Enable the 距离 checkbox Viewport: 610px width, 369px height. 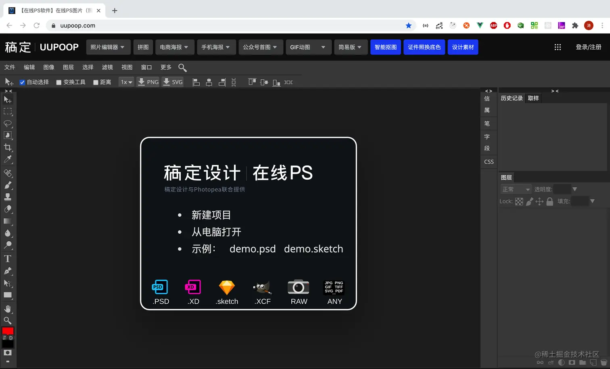click(x=96, y=83)
